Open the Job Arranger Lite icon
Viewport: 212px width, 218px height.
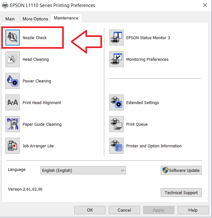pyautogui.click(x=13, y=146)
